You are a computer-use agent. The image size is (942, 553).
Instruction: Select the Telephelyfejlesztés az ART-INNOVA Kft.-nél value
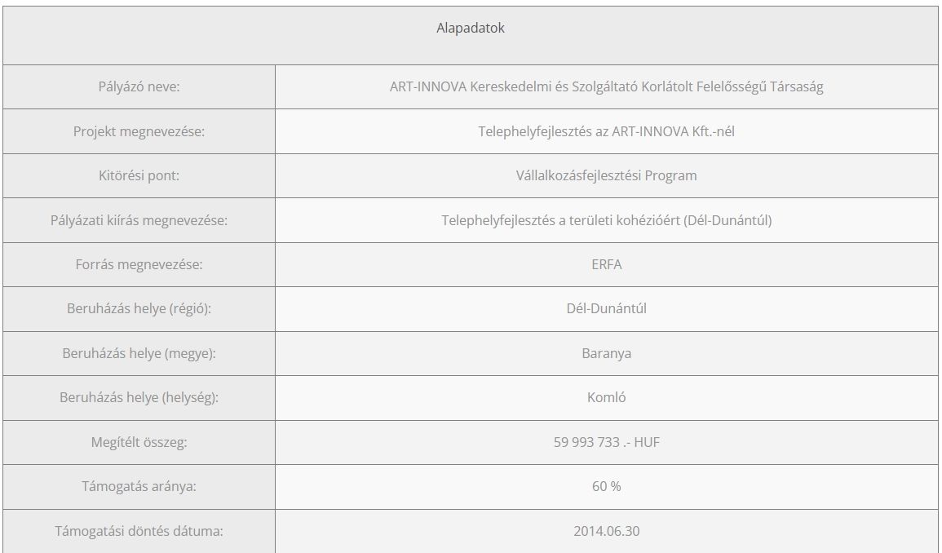[606, 131]
